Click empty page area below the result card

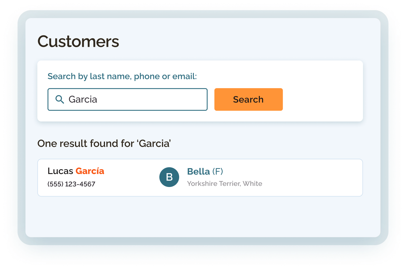(200, 217)
